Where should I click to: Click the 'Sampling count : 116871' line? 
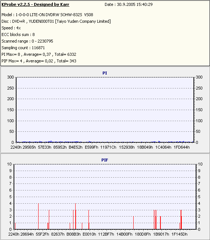coord(23,48)
